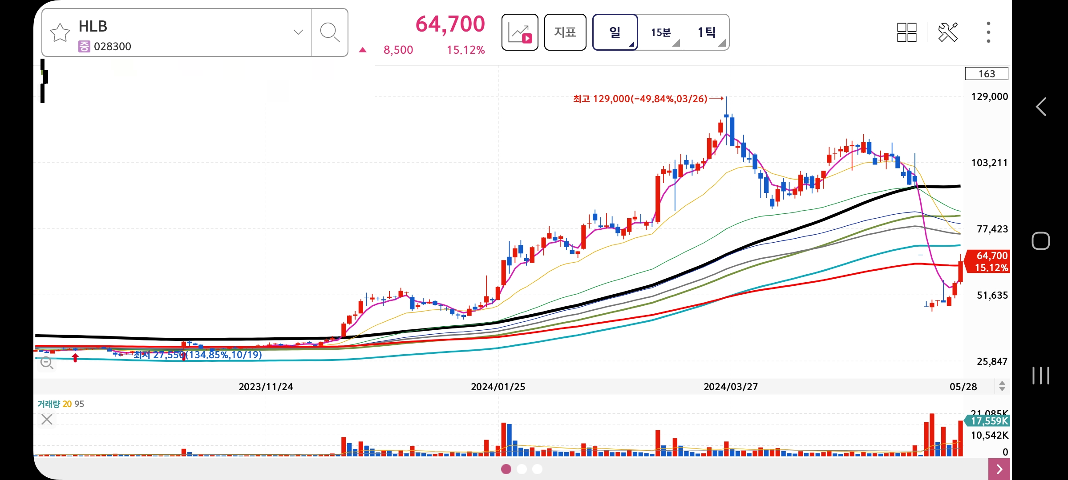The width and height of the screenshot is (1068, 480).
Task: Click the 028300 stock code
Action: [112, 46]
